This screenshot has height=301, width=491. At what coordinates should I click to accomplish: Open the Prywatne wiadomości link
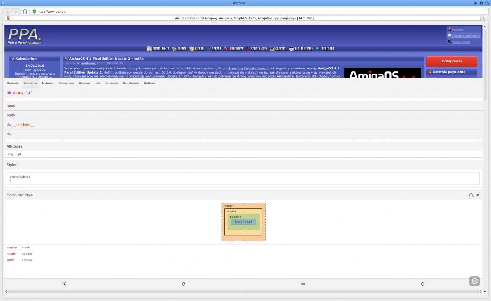point(465,36)
